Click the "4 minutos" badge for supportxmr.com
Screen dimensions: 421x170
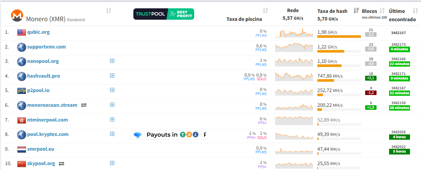click(x=399, y=49)
